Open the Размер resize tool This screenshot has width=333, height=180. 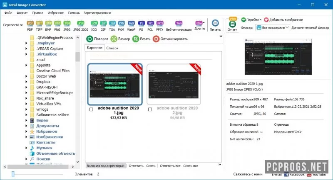(x=120, y=39)
